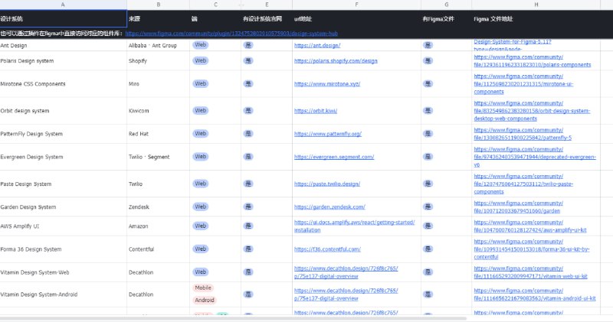Open Figma orbit-design-system file link
This screenshot has width=613, height=322.
[x=532, y=111]
